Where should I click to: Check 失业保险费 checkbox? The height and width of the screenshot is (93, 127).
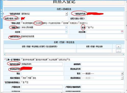tap(48, 59)
